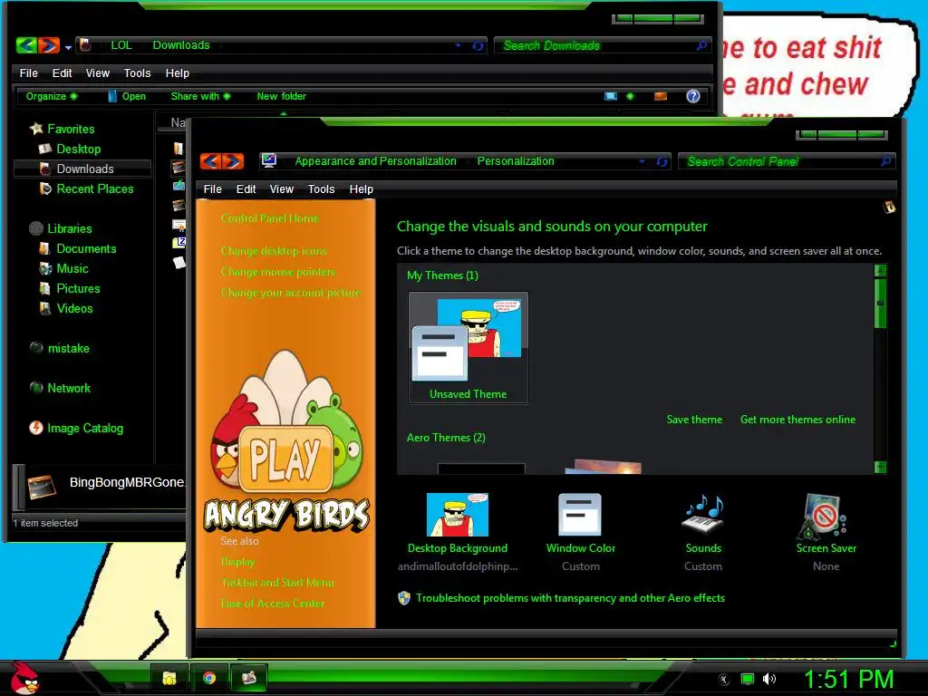Open Ease of Access Center link
Image resolution: width=928 pixels, height=696 pixels.
tap(272, 603)
